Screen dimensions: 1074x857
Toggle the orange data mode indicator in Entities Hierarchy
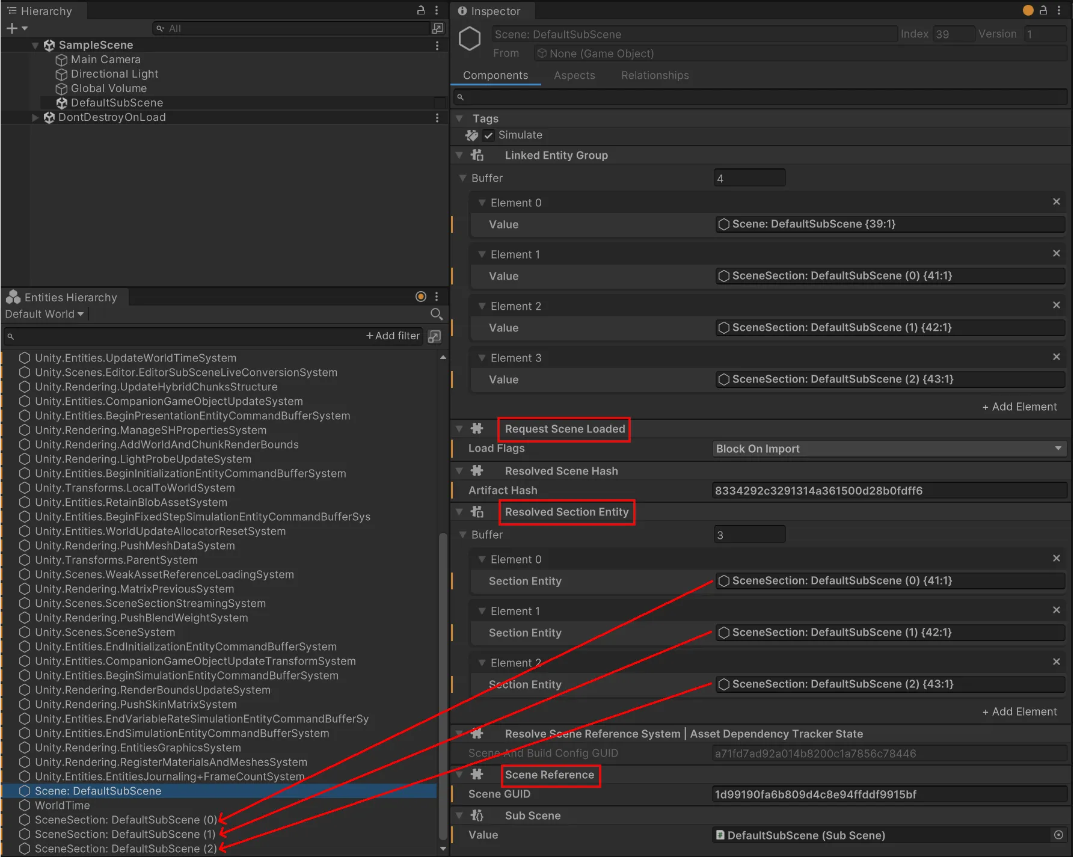(x=421, y=296)
